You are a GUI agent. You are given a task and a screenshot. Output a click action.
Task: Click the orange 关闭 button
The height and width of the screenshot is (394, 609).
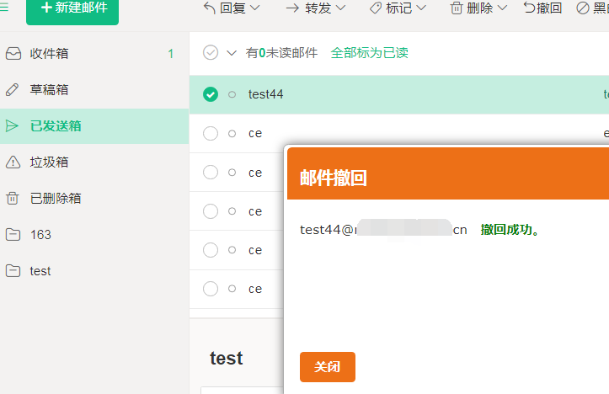[327, 367]
